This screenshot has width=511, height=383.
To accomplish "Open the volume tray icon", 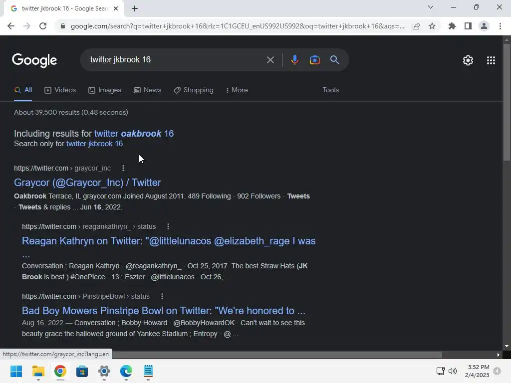I will [452, 371].
